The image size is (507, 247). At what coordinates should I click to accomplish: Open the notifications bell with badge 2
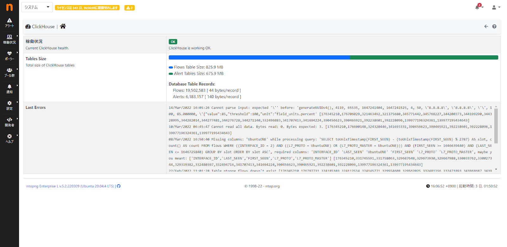coord(478,7)
